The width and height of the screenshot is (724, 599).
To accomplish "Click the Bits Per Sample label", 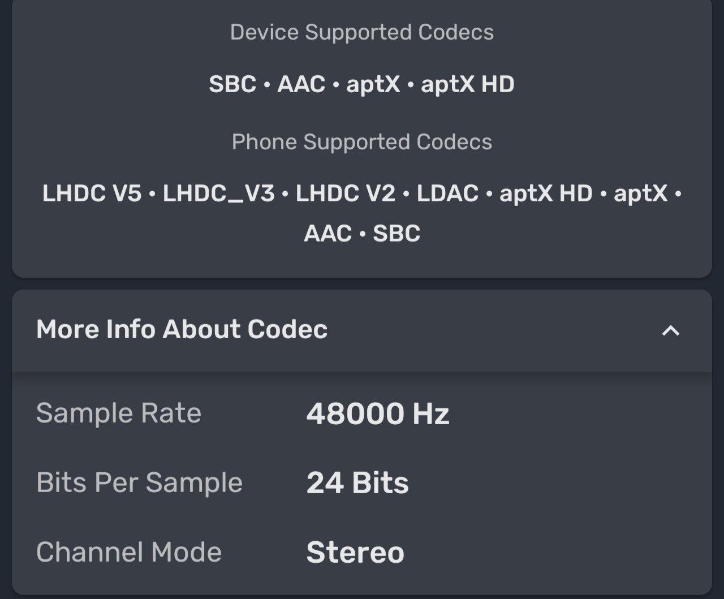I will click(139, 482).
